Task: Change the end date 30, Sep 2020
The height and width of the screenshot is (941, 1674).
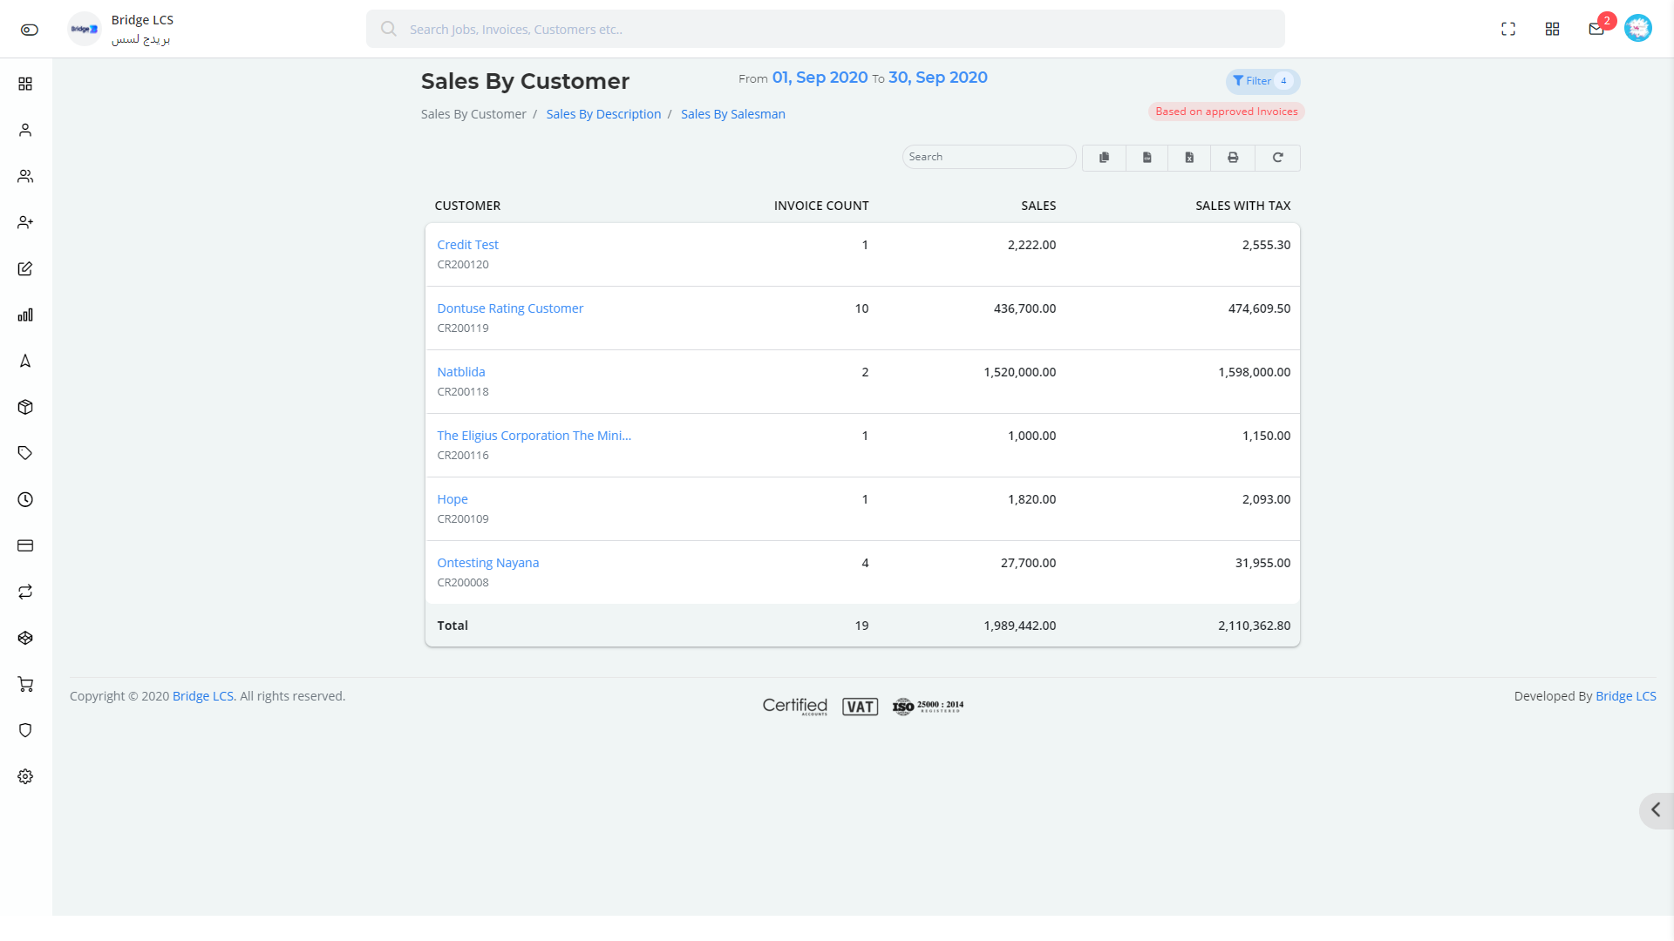Action: point(938,78)
